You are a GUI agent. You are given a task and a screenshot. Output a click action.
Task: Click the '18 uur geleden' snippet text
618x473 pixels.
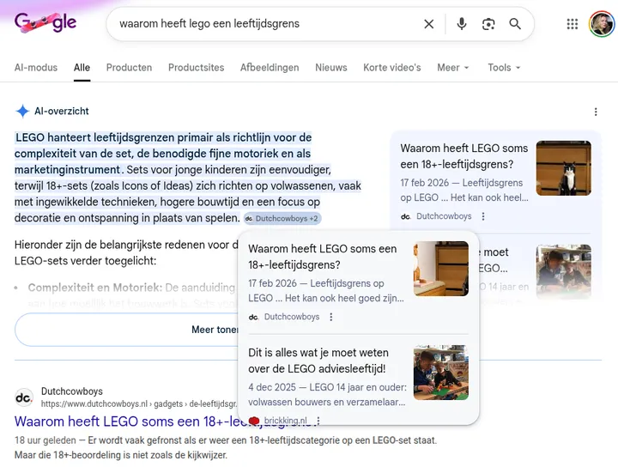click(45, 440)
